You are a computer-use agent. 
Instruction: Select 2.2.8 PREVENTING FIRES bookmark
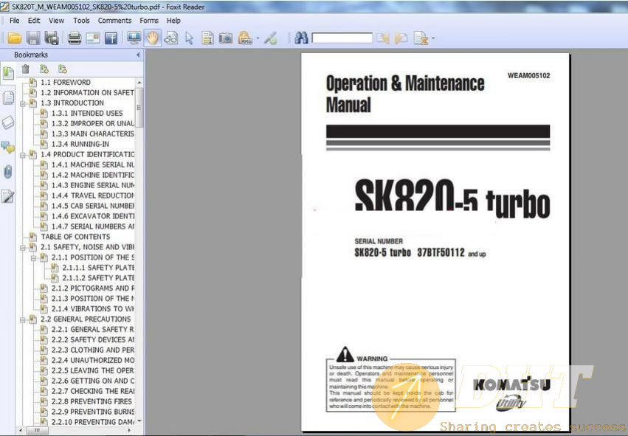[x=92, y=401]
